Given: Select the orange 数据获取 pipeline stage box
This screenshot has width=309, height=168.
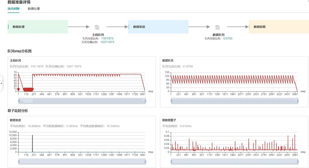Looking at the screenshot, I should [279, 27].
